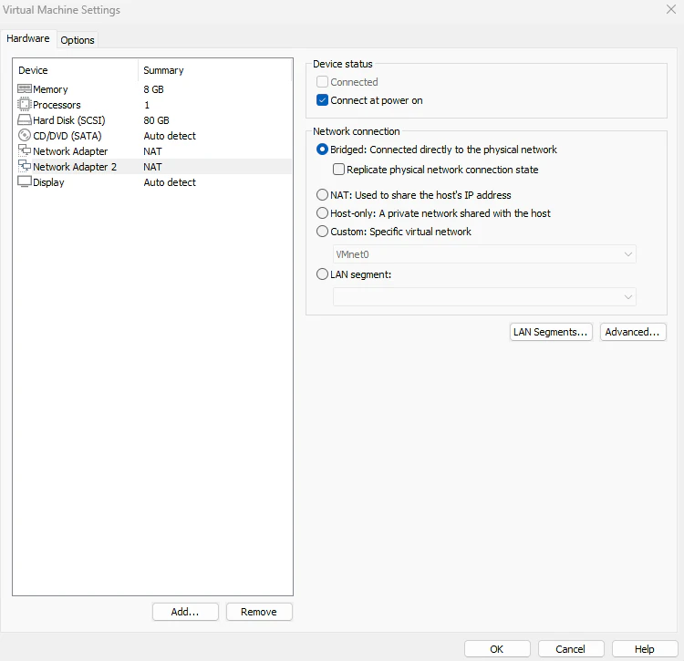This screenshot has height=661, width=684.
Task: Select the Network Adapter row label
Action: click(70, 151)
